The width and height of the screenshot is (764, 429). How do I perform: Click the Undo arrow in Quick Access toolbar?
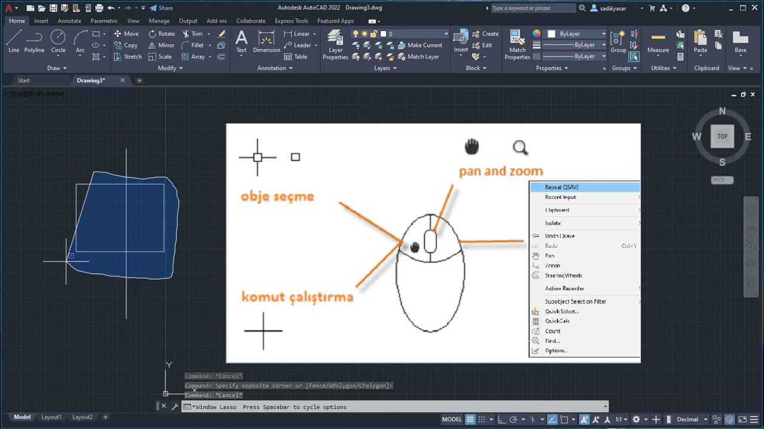point(111,8)
